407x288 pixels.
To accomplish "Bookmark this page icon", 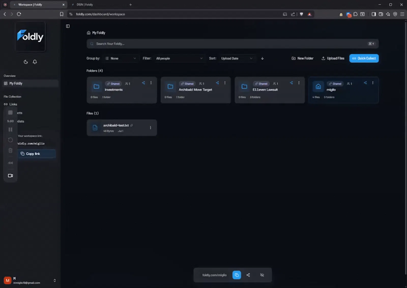I will [62, 14].
